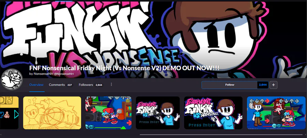The height and width of the screenshot is (138, 307).
Task: Click the game title FNF Nonsensical Friday Night
Action: pyautogui.click(x=124, y=68)
